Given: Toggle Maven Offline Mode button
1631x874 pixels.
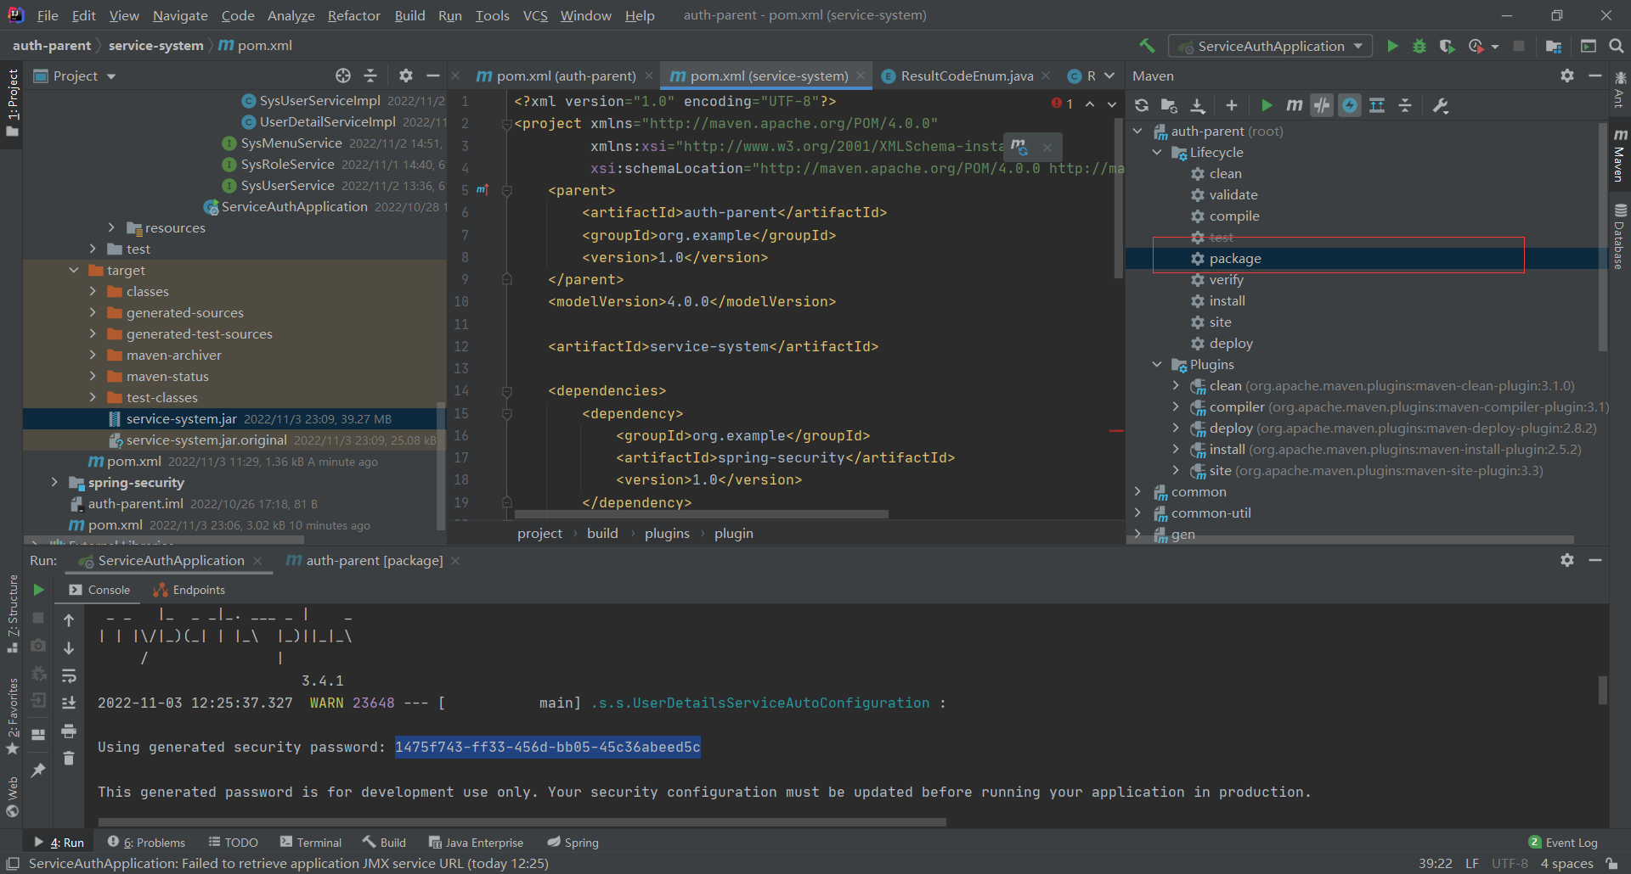Looking at the screenshot, I should (x=1322, y=105).
